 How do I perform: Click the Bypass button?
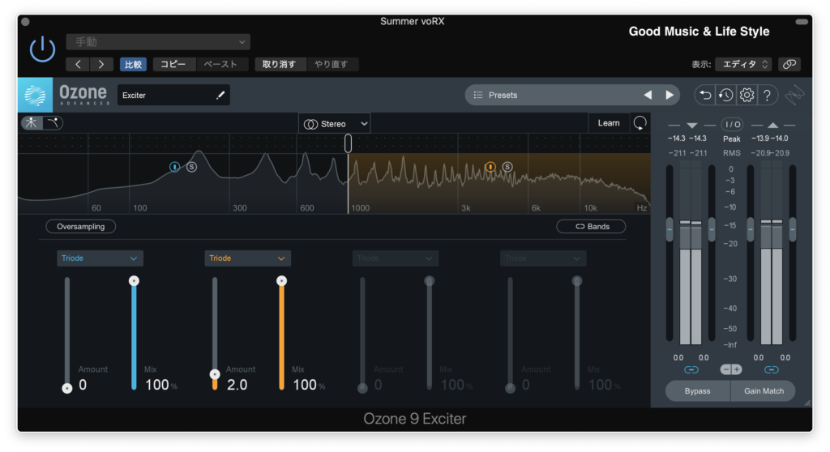pos(698,391)
